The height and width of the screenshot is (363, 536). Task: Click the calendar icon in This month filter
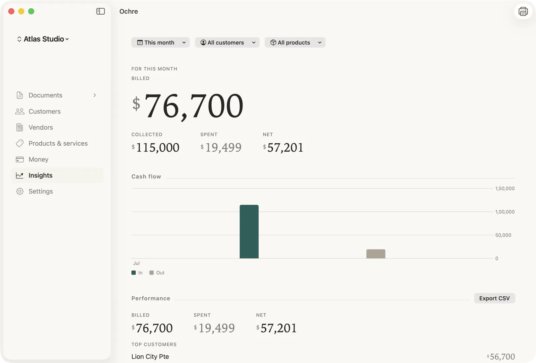tap(140, 43)
